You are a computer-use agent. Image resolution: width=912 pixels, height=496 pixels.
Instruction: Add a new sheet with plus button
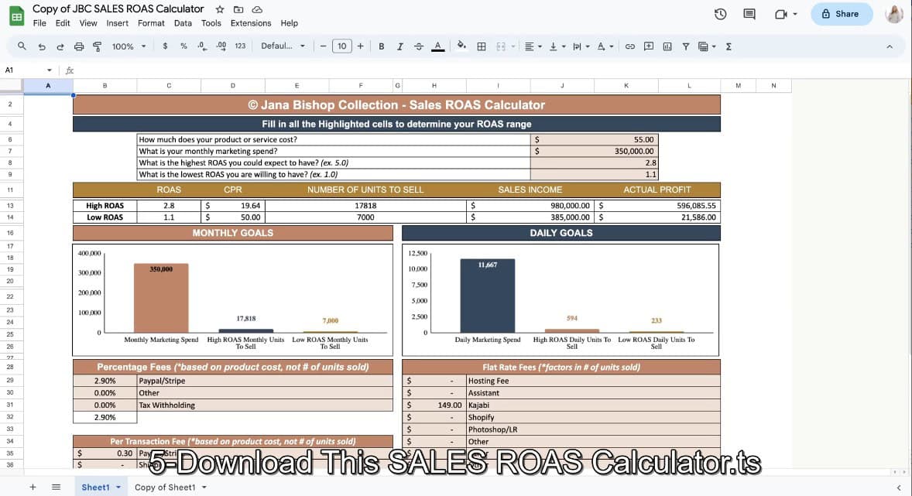(x=33, y=487)
